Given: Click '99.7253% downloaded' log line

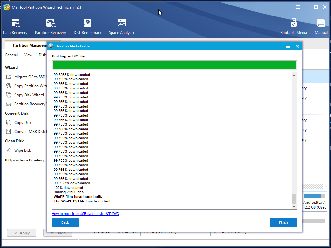Looking at the screenshot, I should tap(72, 75).
